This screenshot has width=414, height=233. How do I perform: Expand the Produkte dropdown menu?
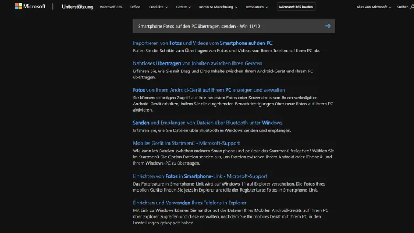(x=158, y=7)
